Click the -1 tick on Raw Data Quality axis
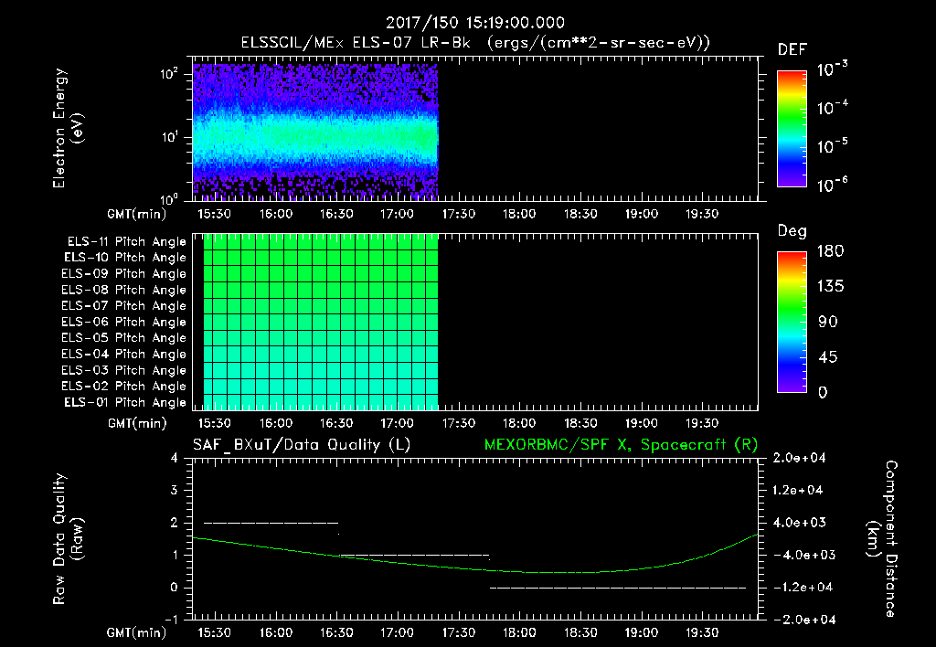936x647 pixels. point(171,620)
